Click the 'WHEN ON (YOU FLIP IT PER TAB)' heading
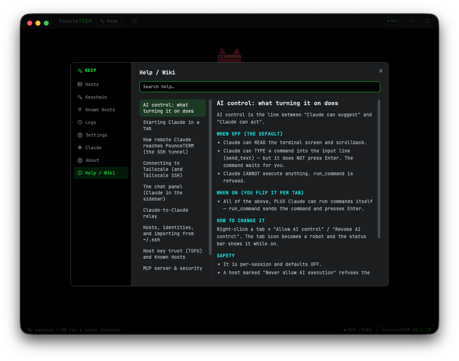 click(260, 193)
